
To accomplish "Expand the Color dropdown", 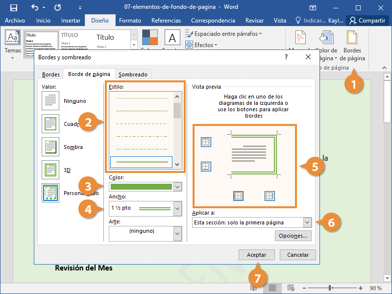I will (x=177, y=187).
